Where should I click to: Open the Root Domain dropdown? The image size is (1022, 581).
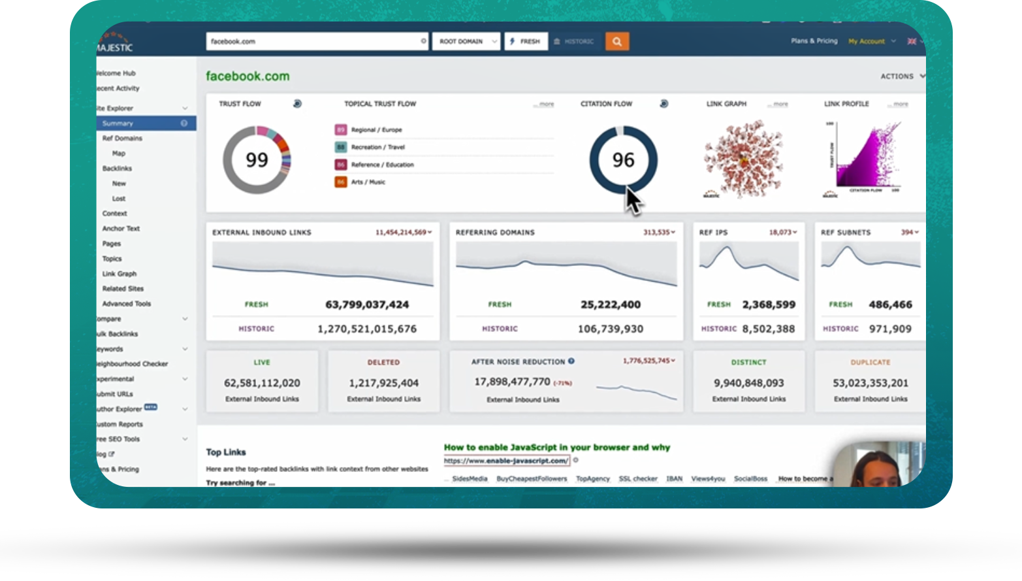click(x=466, y=41)
